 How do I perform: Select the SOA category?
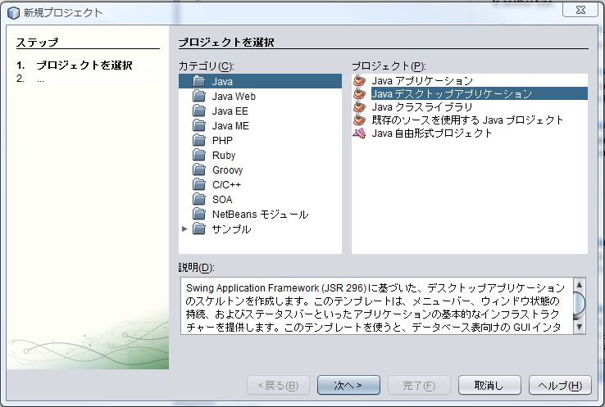point(222,200)
